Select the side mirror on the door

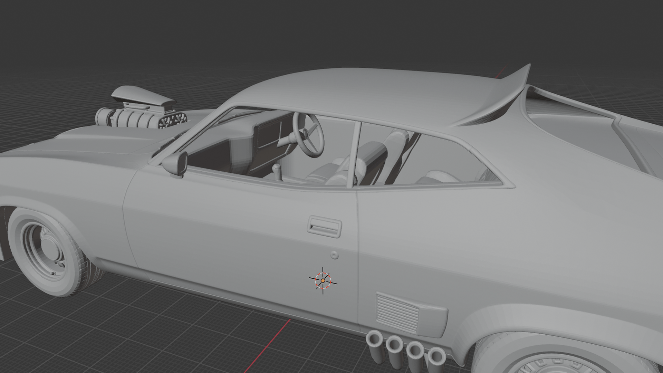coord(175,164)
